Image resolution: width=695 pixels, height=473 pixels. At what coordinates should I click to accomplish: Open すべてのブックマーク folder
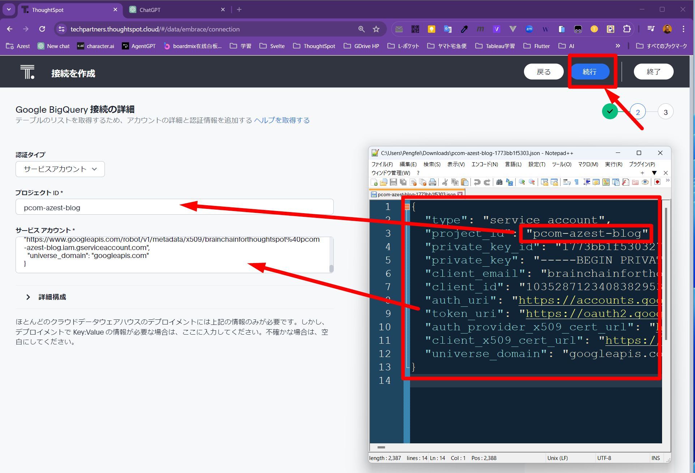click(662, 46)
